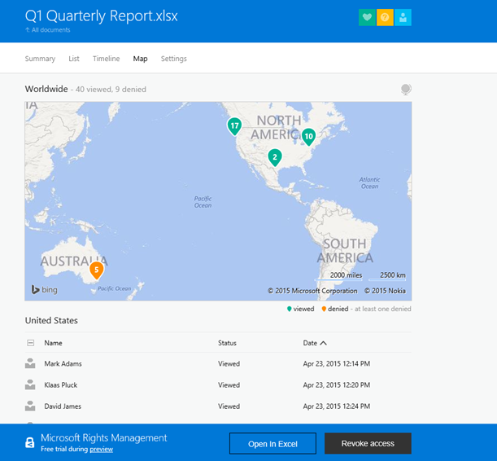Click the orange denied pin over Australia

97,270
